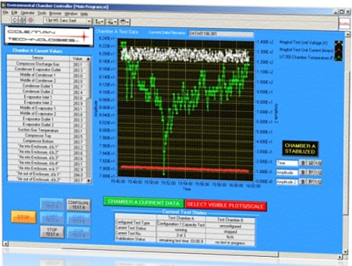The image size is (352, 266).
Task: Click the red Abort Execution icon
Action: pyautogui.click(x=30, y=20)
